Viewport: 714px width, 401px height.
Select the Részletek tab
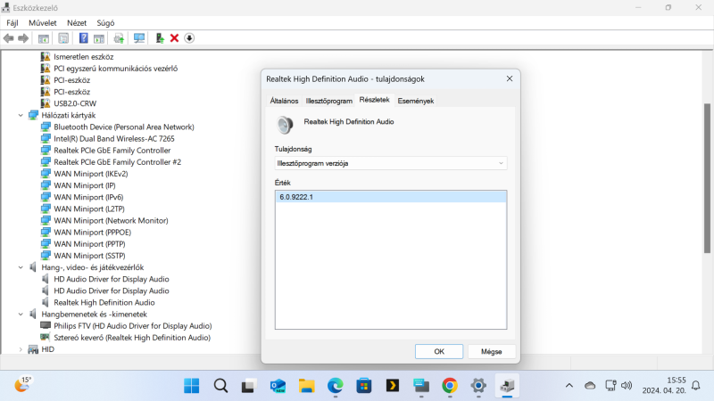coord(374,100)
